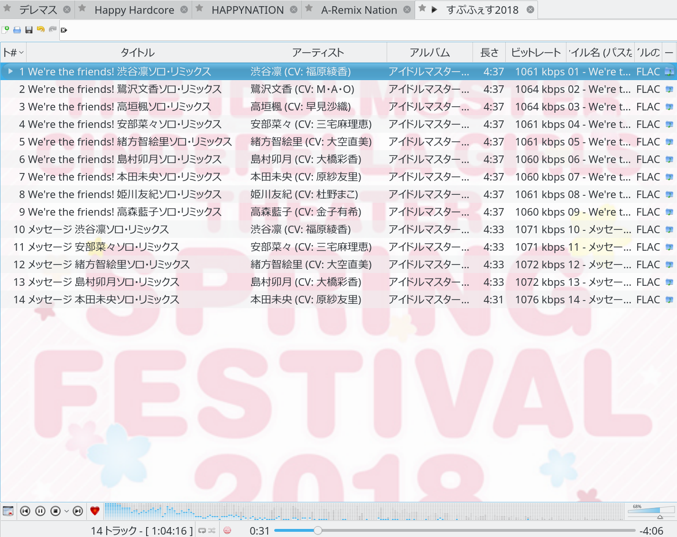This screenshot has height=537, width=677.
Task: Save the playlist using the floppy icon
Action: [29, 30]
